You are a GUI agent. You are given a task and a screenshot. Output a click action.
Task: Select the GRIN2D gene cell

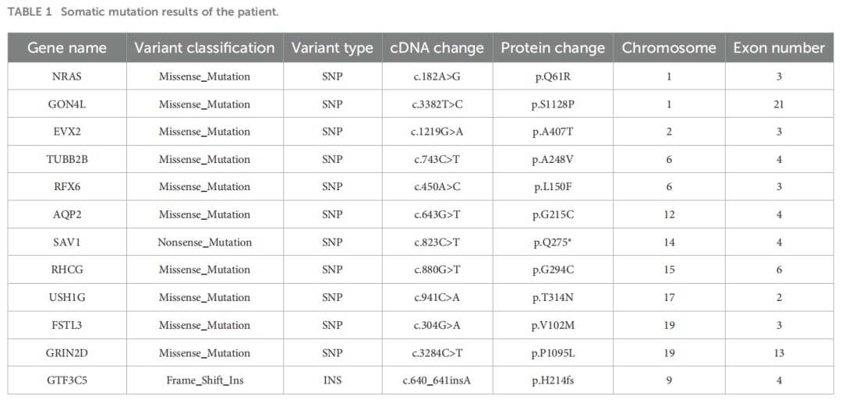point(67,352)
